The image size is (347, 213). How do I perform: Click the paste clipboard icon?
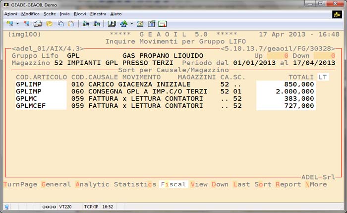click(71, 24)
